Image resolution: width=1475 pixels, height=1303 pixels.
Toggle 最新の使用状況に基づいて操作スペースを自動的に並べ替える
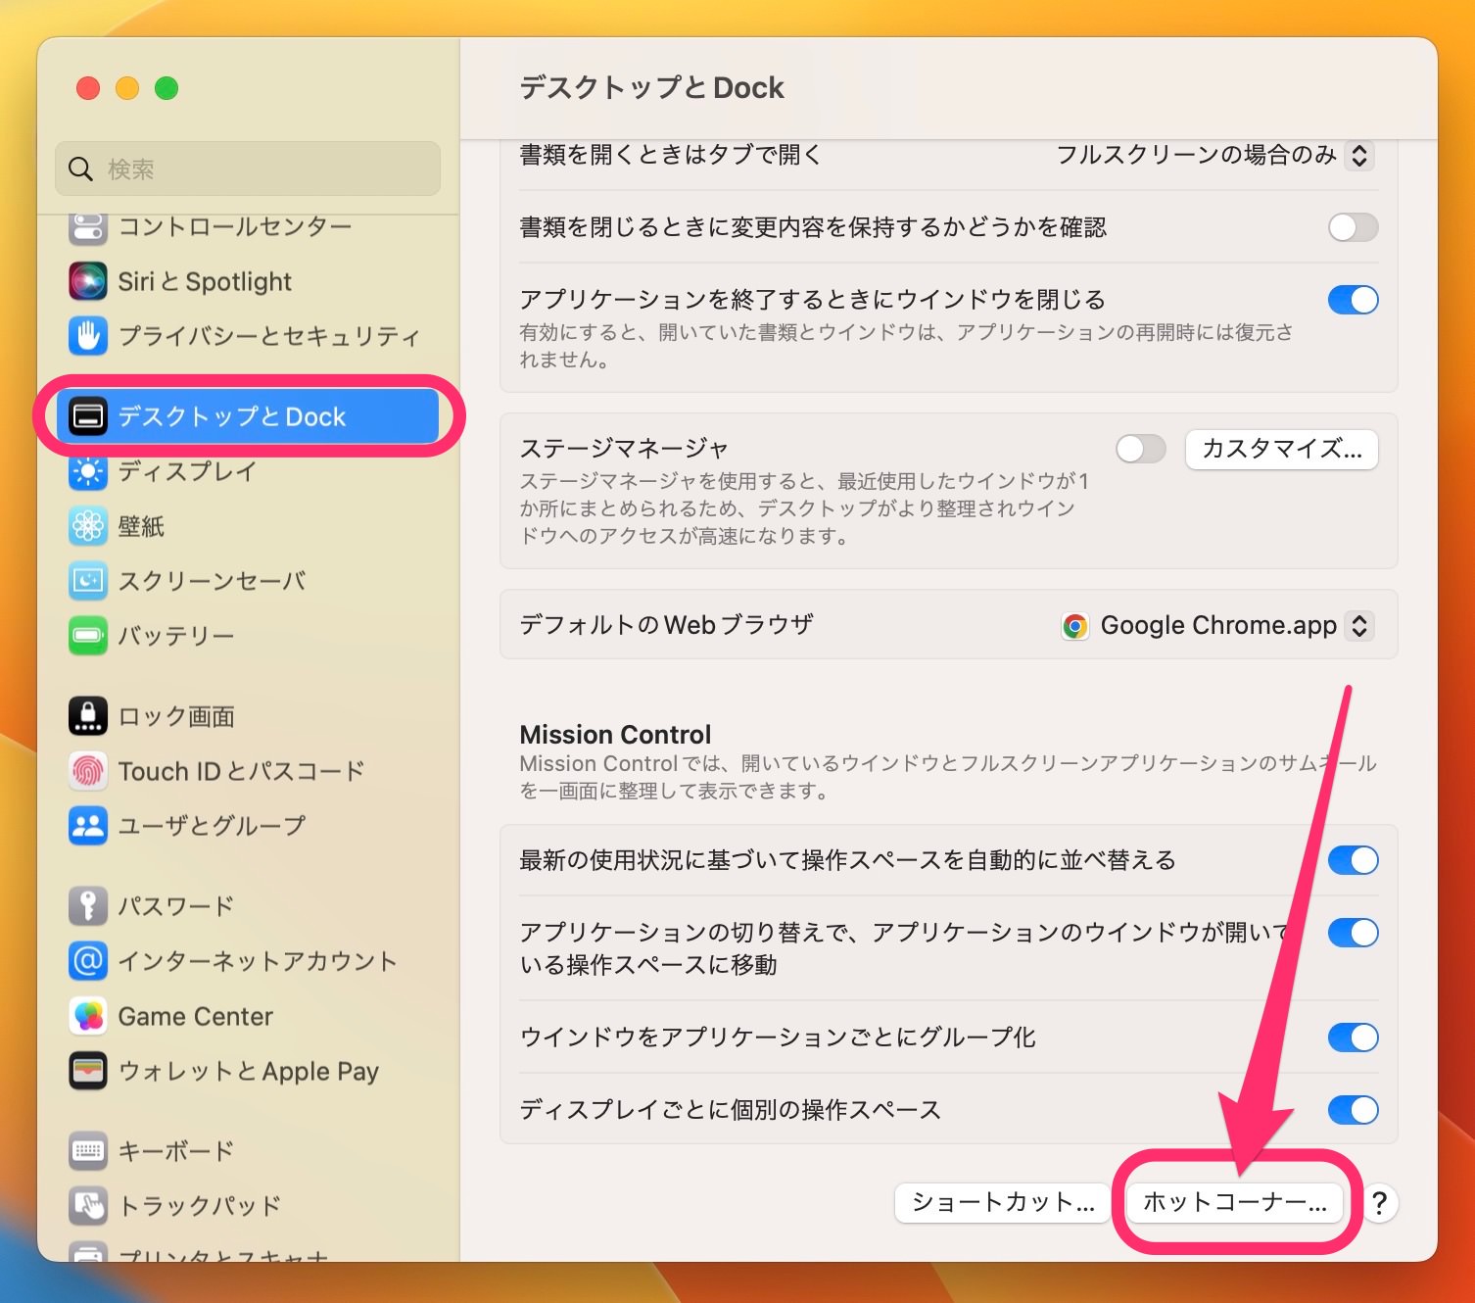1353,860
